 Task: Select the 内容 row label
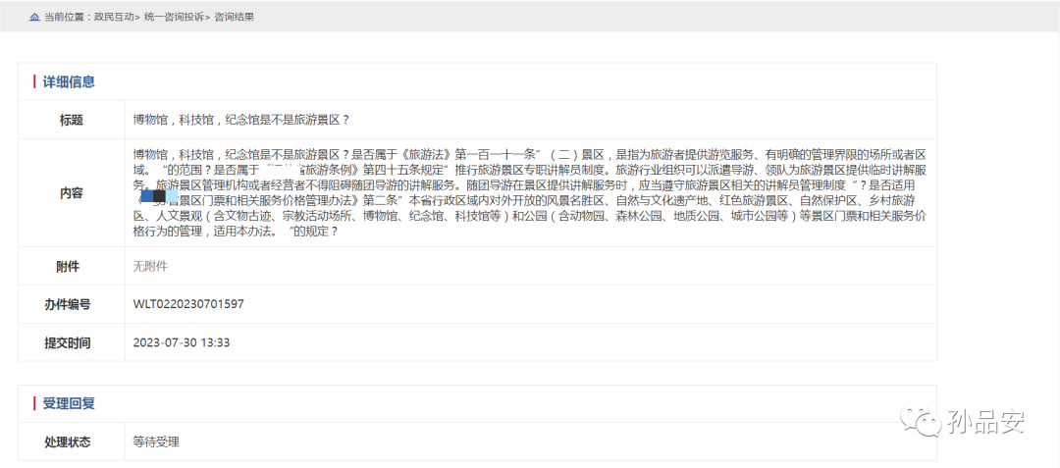point(71,193)
